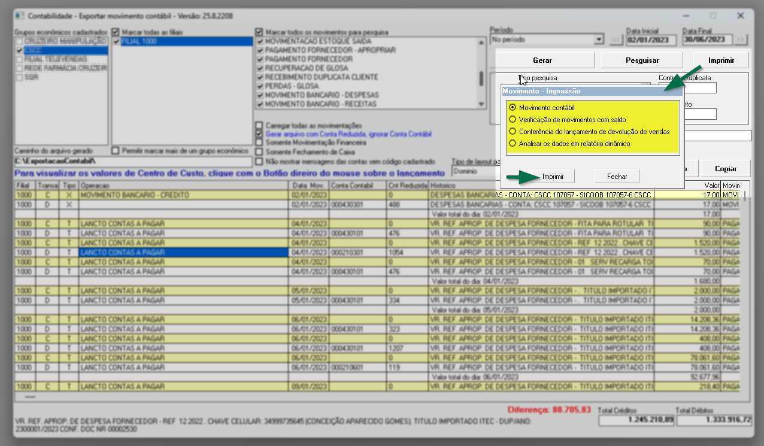
Task: Open the Período dropdown
Action: tap(599, 40)
